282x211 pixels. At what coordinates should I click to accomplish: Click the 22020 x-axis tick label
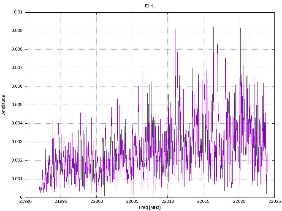pos(239,201)
